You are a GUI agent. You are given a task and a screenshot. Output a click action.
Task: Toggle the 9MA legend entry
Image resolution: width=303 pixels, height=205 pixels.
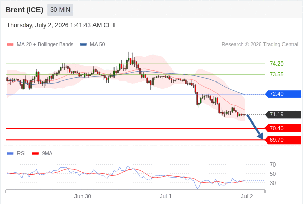tap(42, 154)
